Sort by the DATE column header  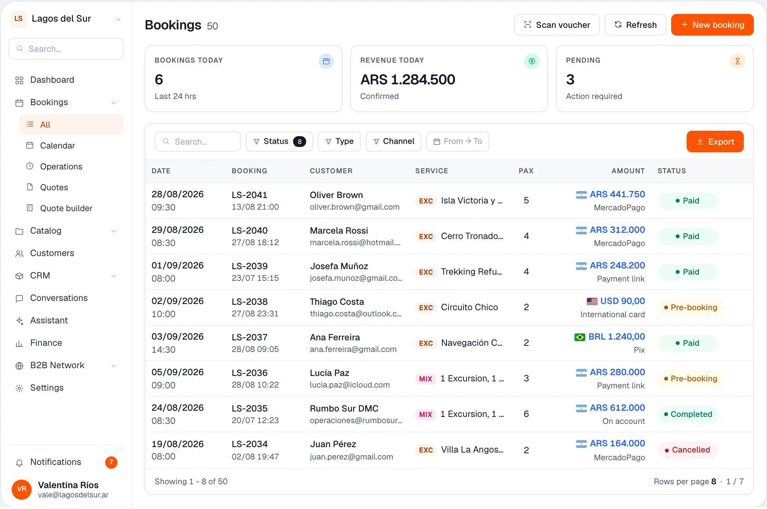tap(161, 171)
